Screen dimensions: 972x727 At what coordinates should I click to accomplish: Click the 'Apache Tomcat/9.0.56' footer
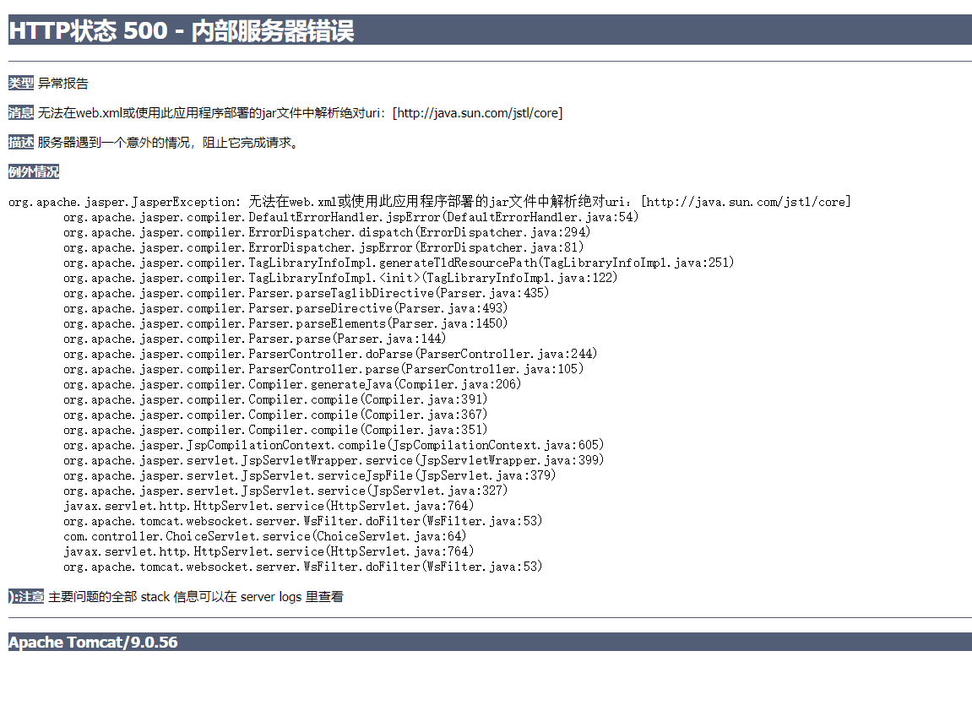[93, 642]
